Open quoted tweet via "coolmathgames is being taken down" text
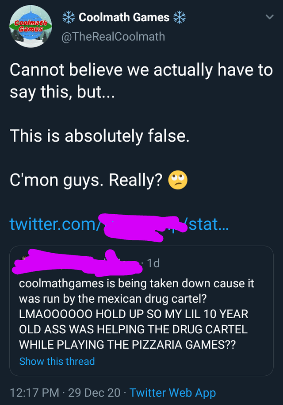This screenshot has height=405, width=283. (x=136, y=283)
